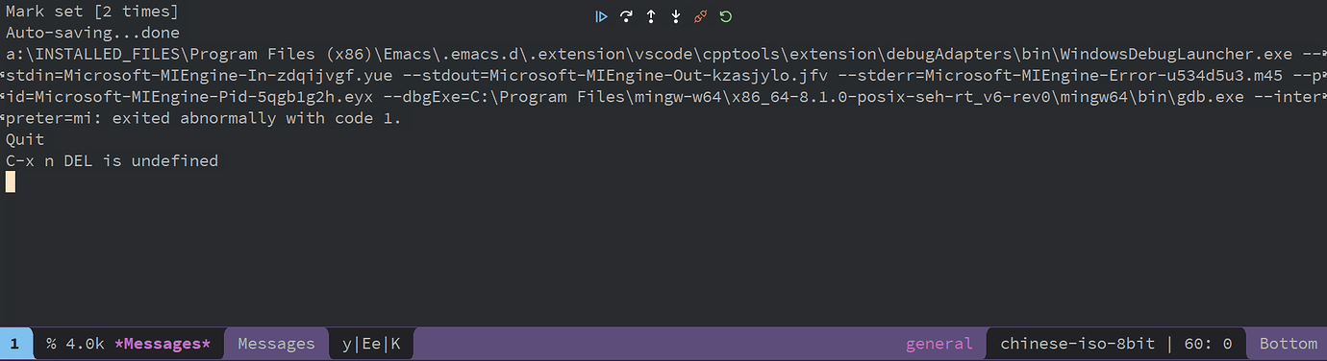
Task: Click the 4.0k buffer size indicator
Action: [85, 344]
